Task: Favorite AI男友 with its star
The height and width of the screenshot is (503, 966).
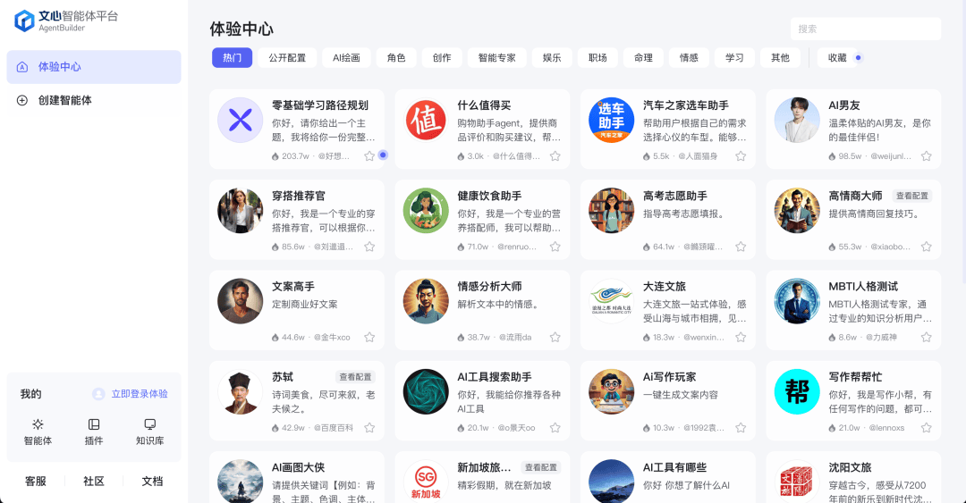Action: point(926,155)
